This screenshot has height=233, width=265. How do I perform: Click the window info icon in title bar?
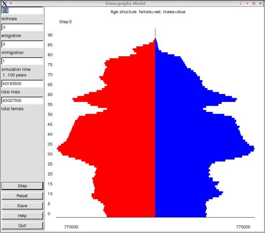(x=240, y=3)
